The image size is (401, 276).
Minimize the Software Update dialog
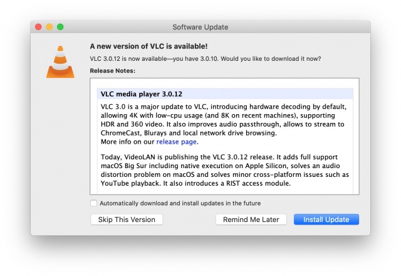point(49,27)
